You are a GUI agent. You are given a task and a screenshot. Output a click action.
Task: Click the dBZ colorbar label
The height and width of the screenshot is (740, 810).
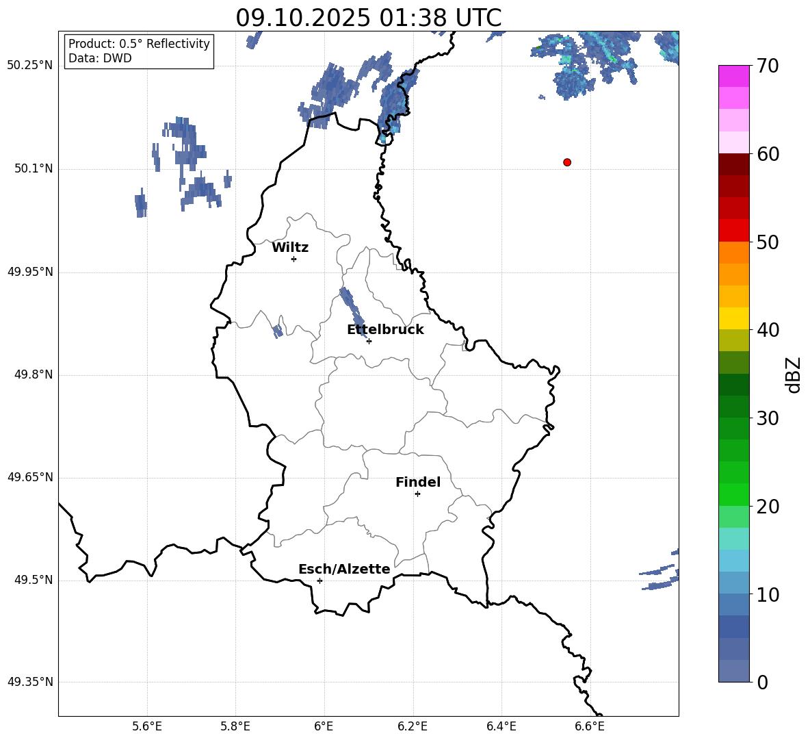point(793,375)
